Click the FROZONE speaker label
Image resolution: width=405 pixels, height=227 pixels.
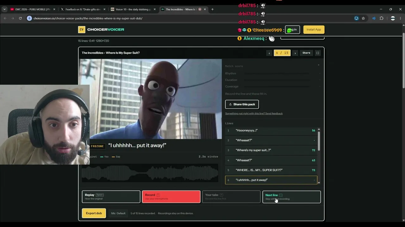97,146
